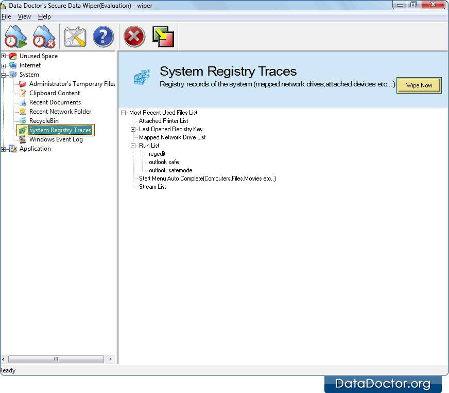Expand Last Opened Registry Key node

133,129
